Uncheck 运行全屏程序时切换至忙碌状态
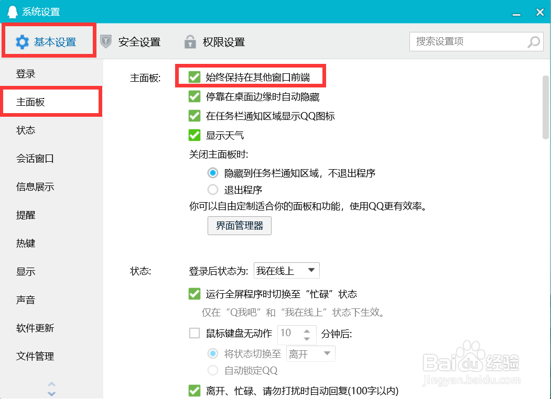Screen dimensions: 551x399 195,294
